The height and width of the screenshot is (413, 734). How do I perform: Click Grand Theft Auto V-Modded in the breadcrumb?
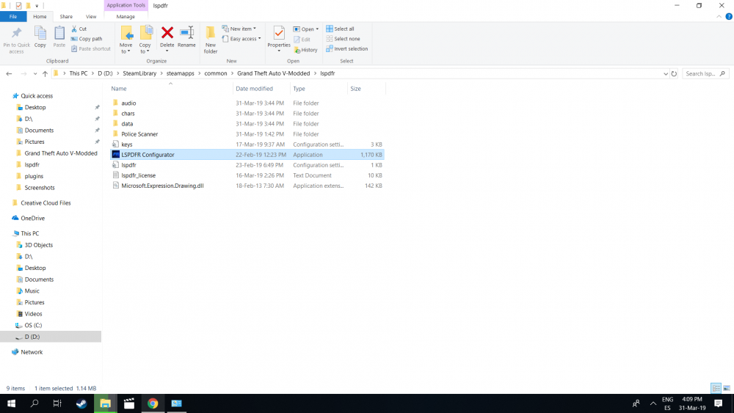pos(273,73)
